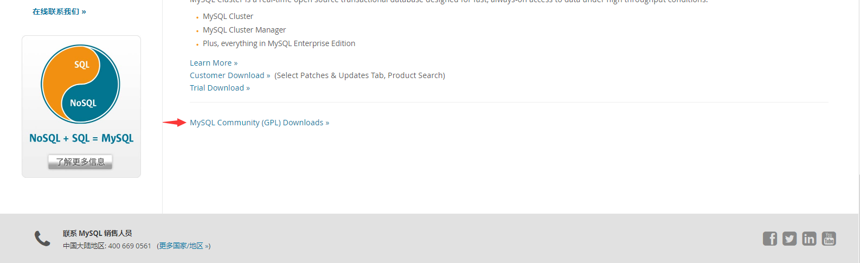Image resolution: width=860 pixels, height=263 pixels.
Task: Click the 了解更多信息 button
Action: pos(80,162)
